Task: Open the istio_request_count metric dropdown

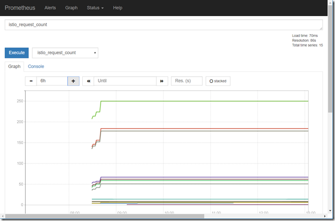Action: click(x=65, y=53)
